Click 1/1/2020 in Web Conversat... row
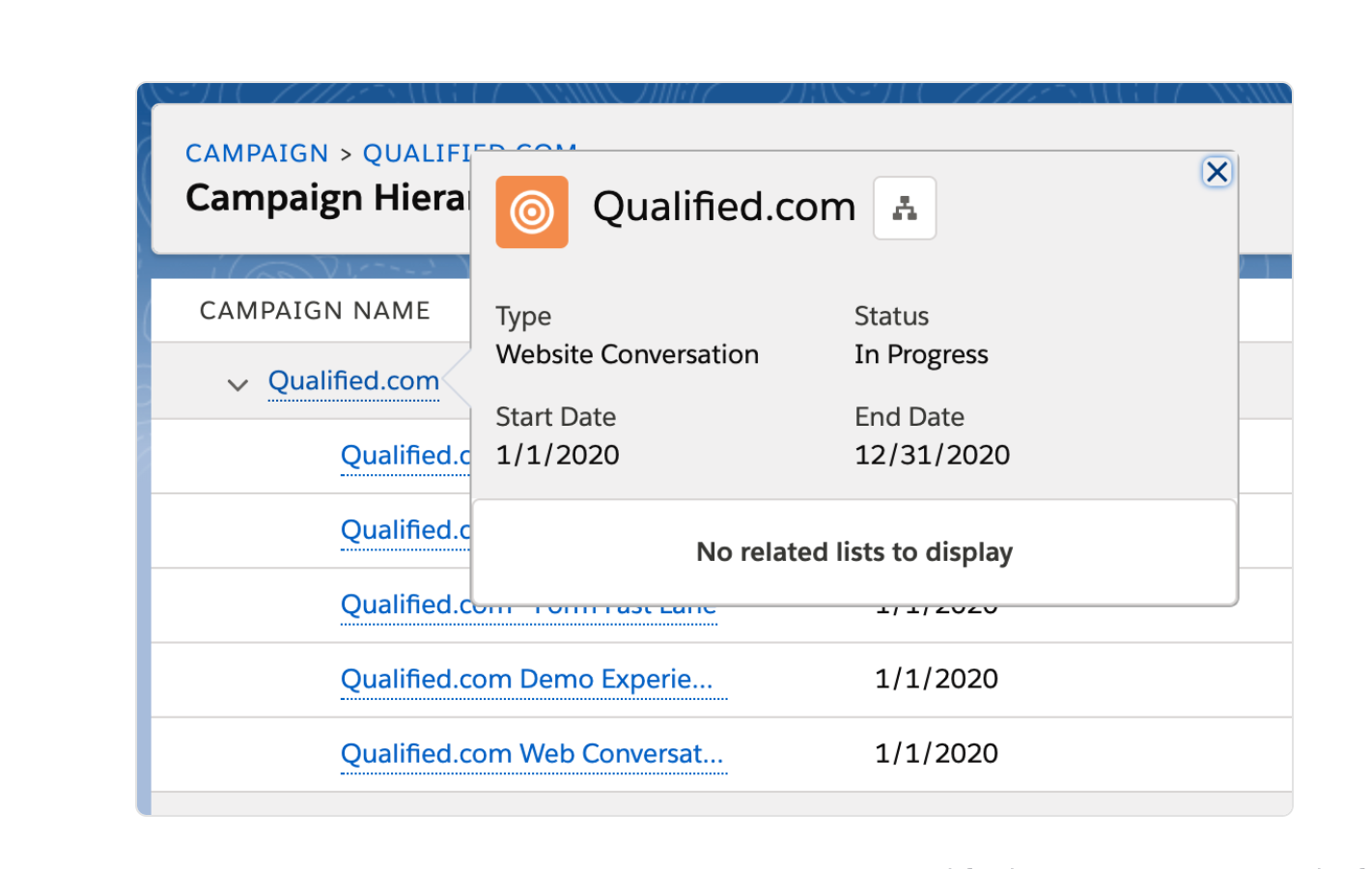This screenshot has width=1371, height=869. [937, 753]
